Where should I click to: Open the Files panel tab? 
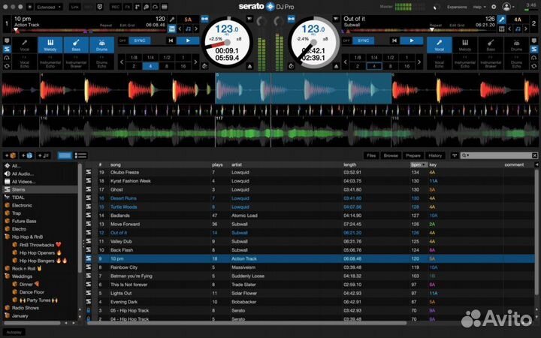tap(371, 155)
